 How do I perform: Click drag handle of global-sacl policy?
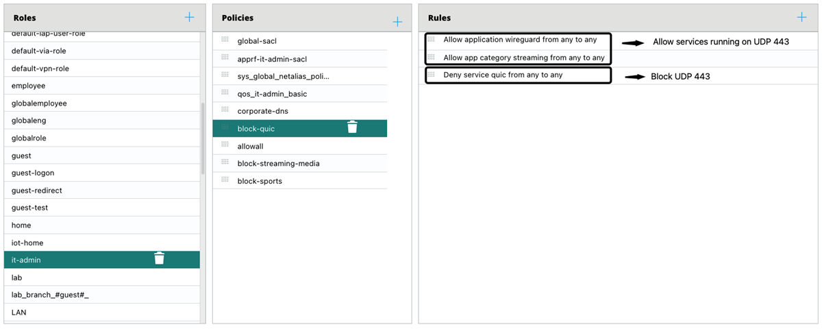pos(225,40)
